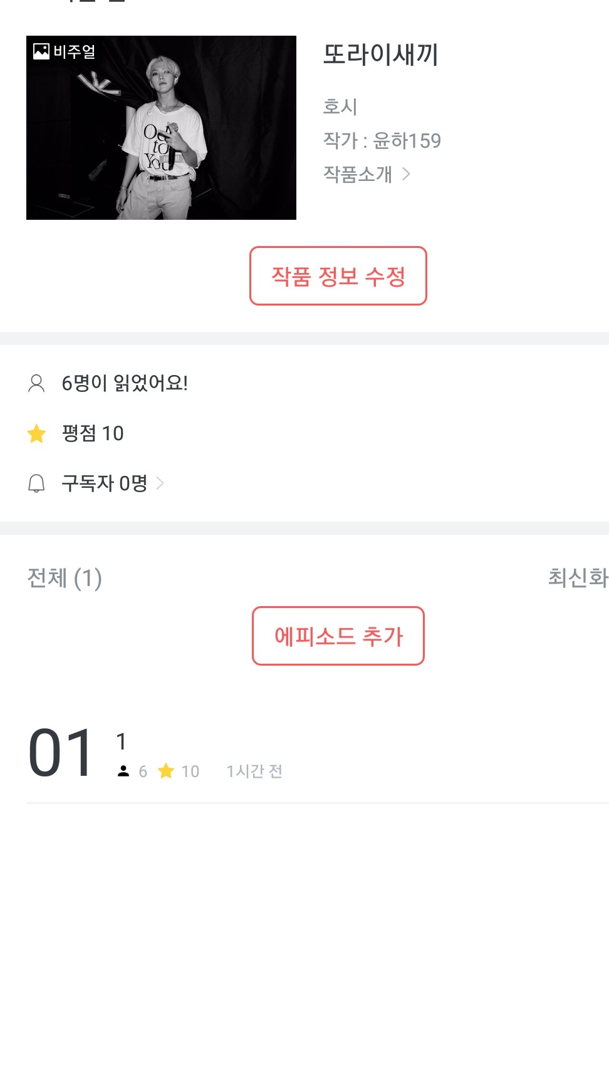Image resolution: width=609 pixels, height=1082 pixels.
Task: Click the 호시 tag under the title
Action: pyautogui.click(x=340, y=107)
